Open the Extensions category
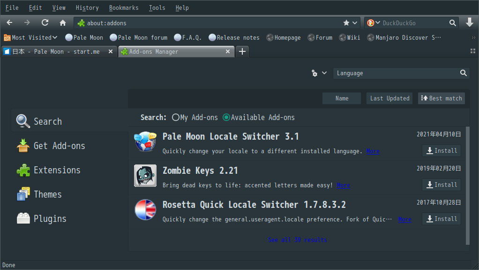The width and height of the screenshot is (479, 270). (70, 170)
